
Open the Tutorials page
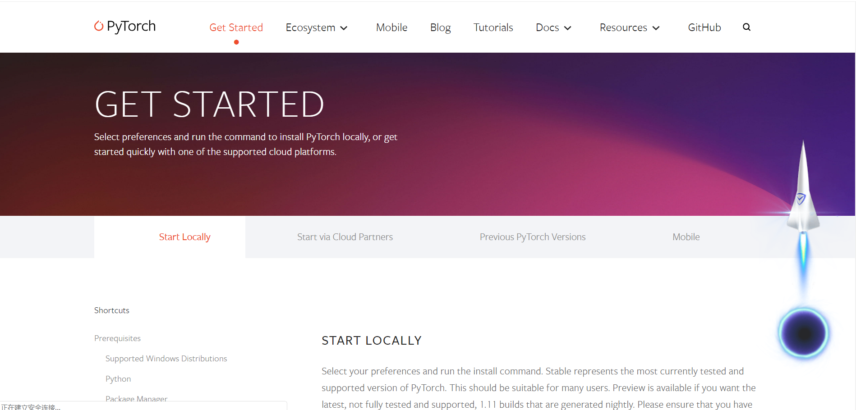493,27
